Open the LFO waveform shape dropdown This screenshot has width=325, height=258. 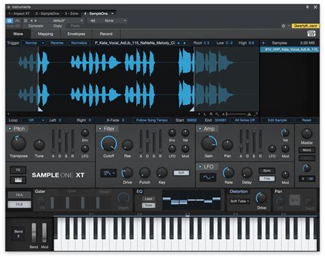click(x=208, y=177)
